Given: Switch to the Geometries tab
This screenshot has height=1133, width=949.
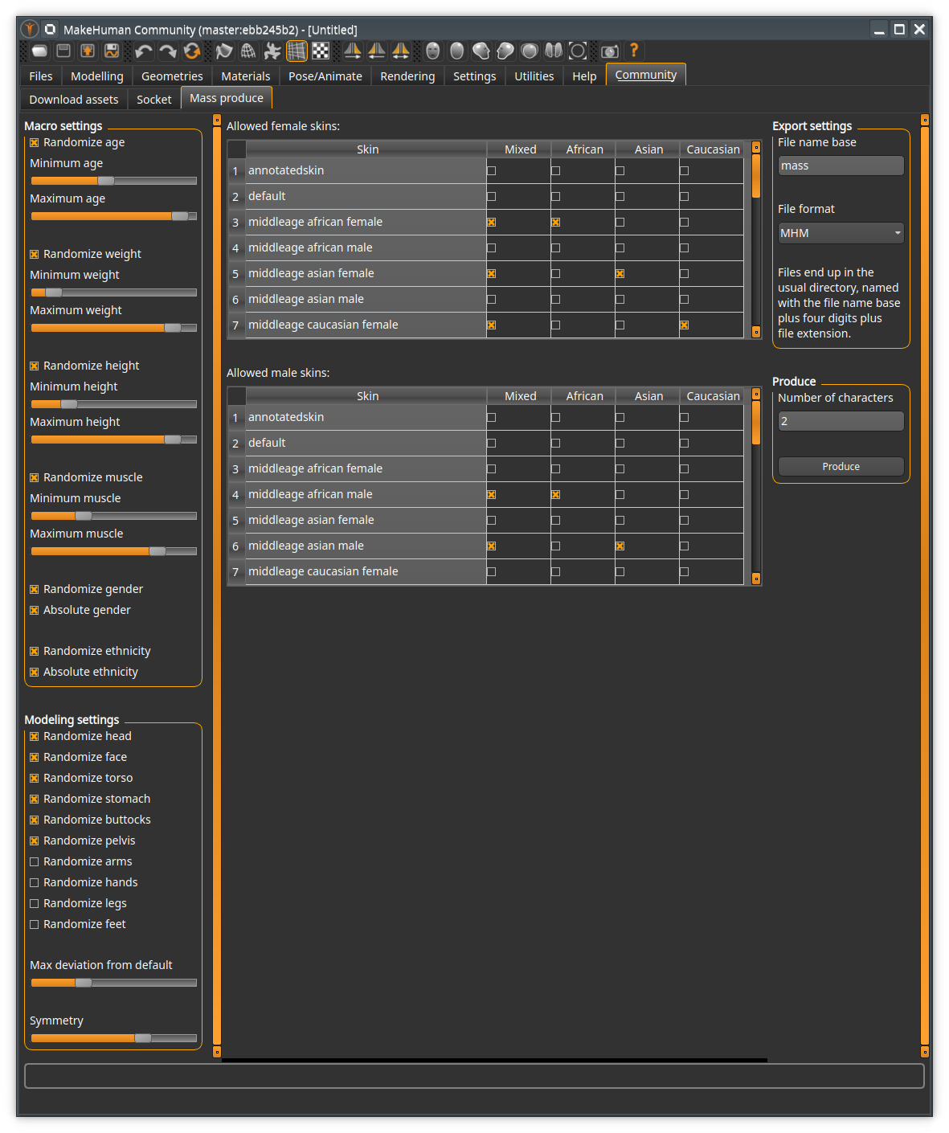Looking at the screenshot, I should tap(172, 76).
